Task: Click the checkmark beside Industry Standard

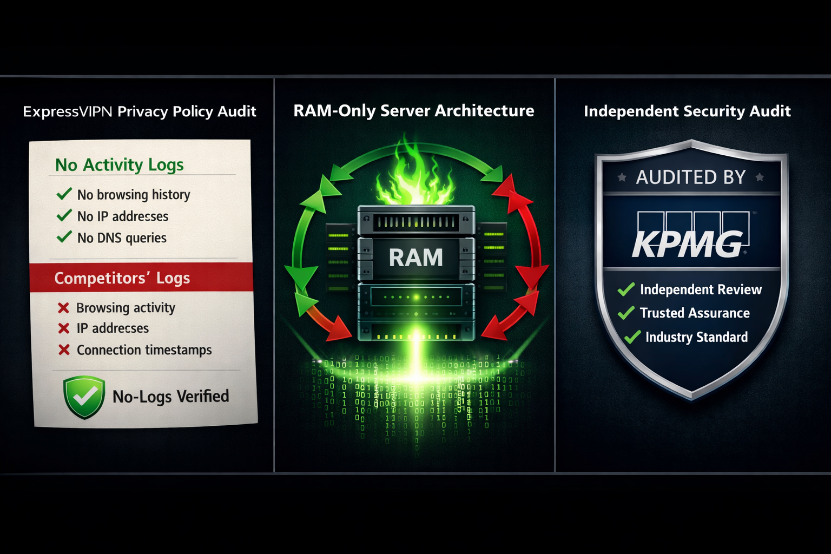Action: 632,338
